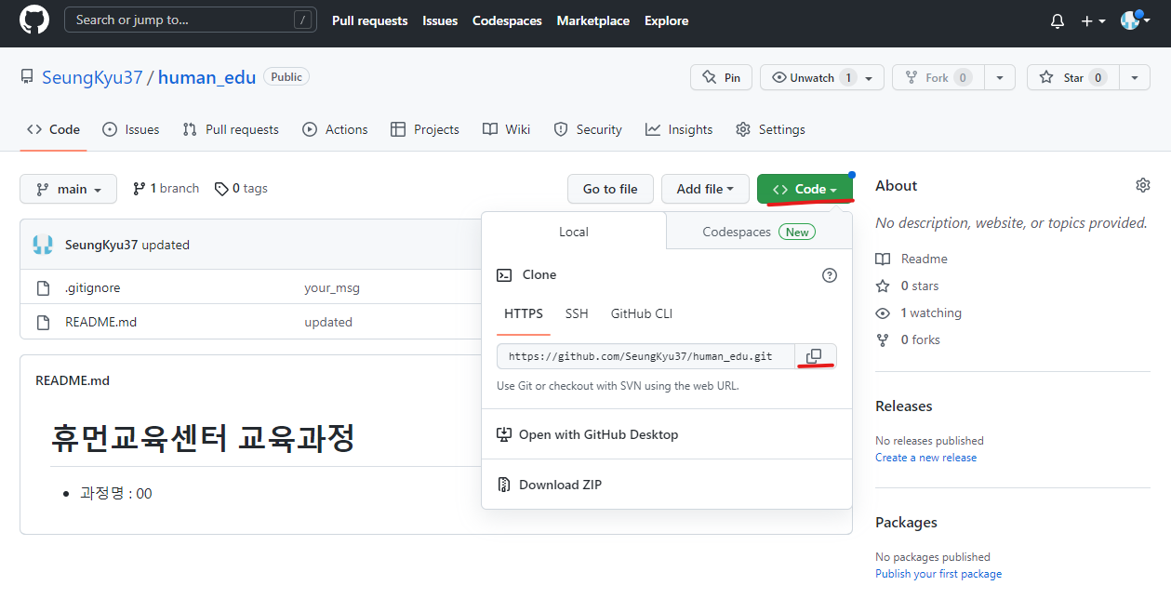Open the repository Pull requests tab
The height and width of the screenshot is (612, 1171).
coord(231,129)
